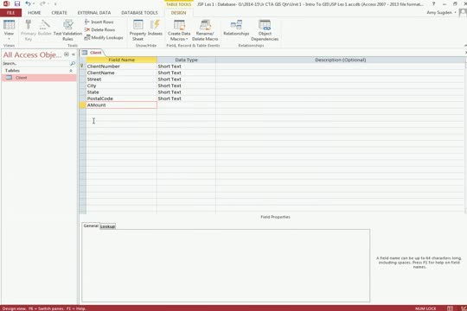Switch to the EXTERNAL DATA tab
The height and width of the screenshot is (311, 467).
pos(94,13)
